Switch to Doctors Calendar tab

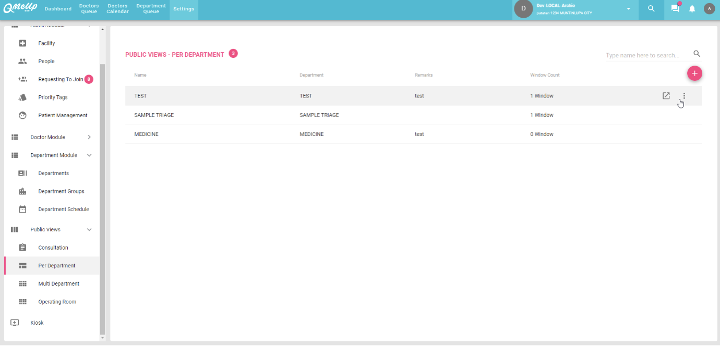[x=117, y=9]
